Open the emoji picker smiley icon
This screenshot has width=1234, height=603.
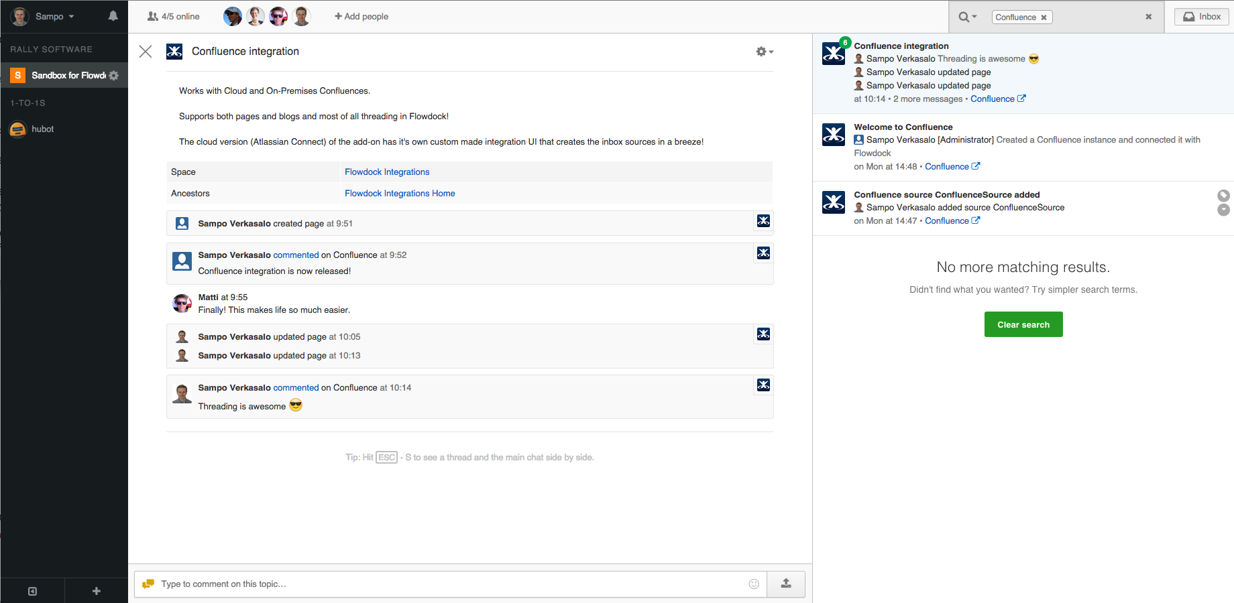click(754, 584)
